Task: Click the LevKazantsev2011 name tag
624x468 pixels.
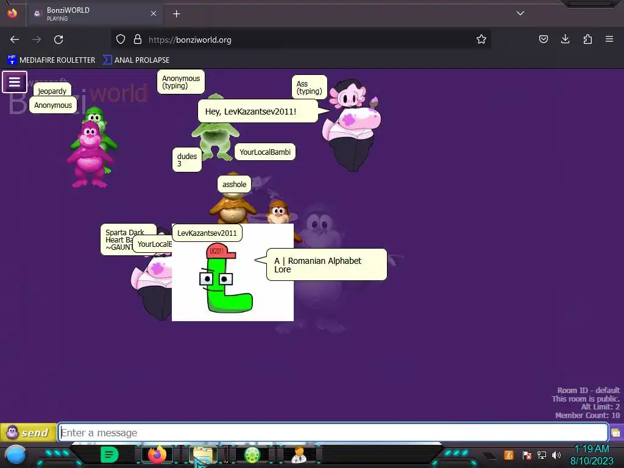Action: coord(207,233)
